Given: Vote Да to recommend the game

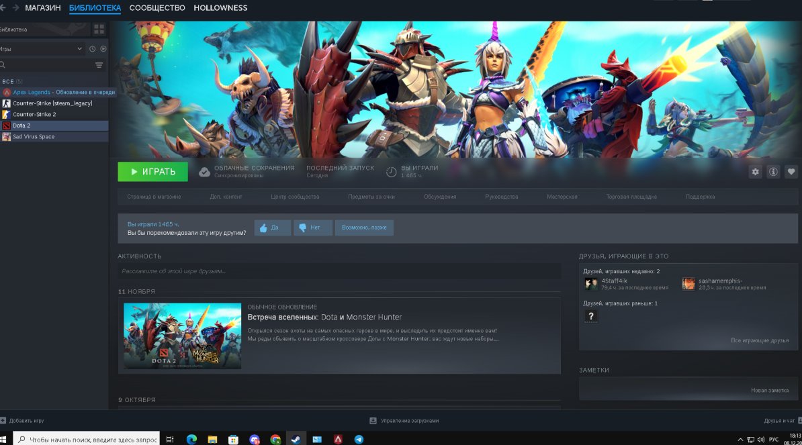Looking at the screenshot, I should click(x=271, y=228).
